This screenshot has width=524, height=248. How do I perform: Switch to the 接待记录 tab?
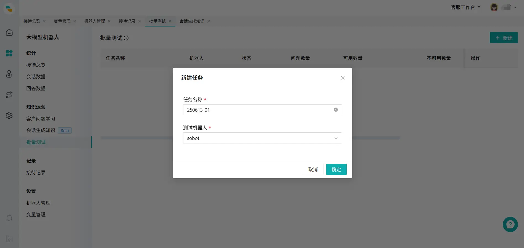(127, 21)
